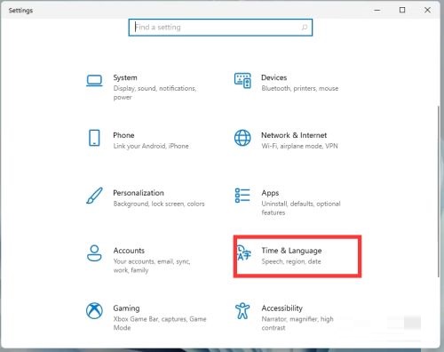The width and height of the screenshot is (444, 352).
Task: Open the Accessibility heading
Action: [x=282, y=308]
